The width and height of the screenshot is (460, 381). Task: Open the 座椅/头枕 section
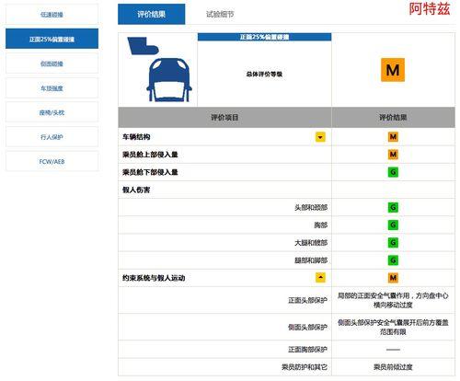coord(52,112)
